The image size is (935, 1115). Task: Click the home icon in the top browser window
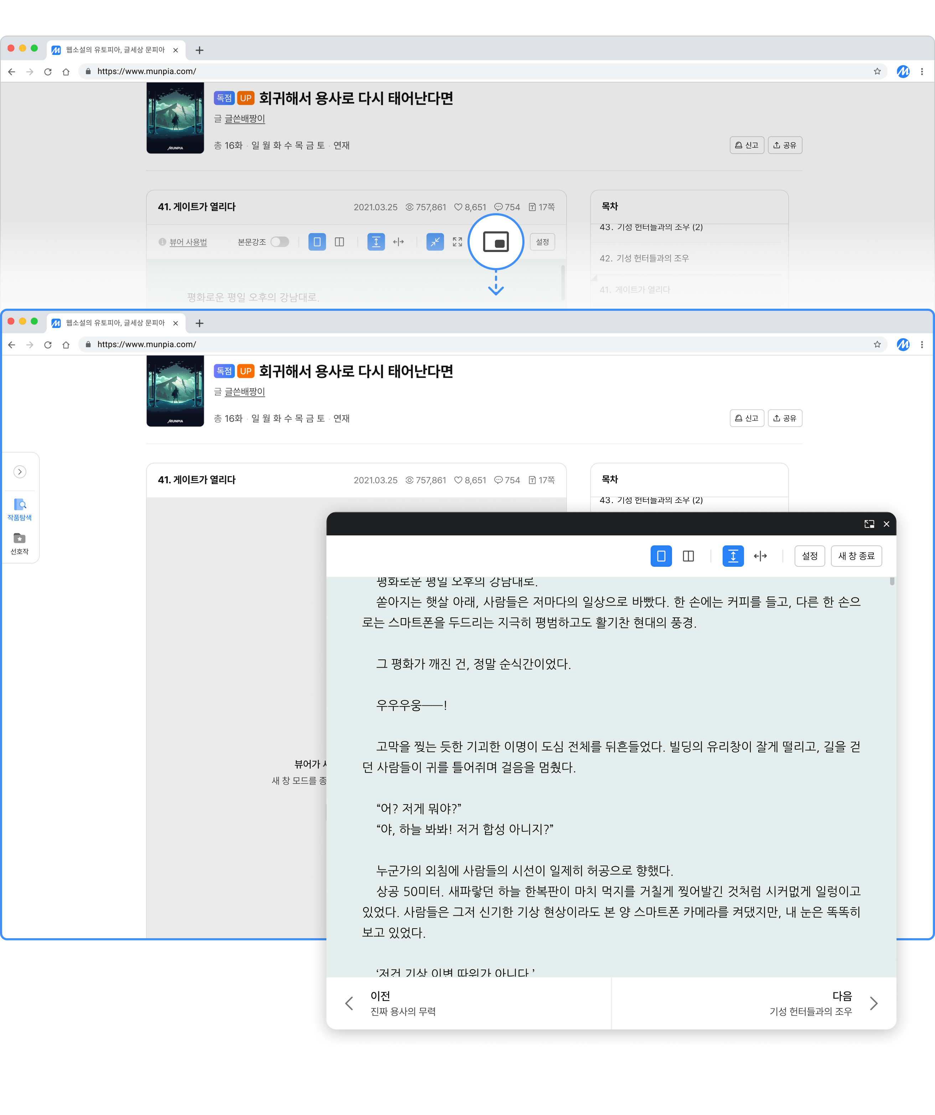(66, 72)
